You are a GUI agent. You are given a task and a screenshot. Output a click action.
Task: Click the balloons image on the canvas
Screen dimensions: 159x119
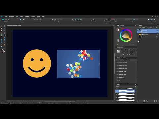coord(78,64)
